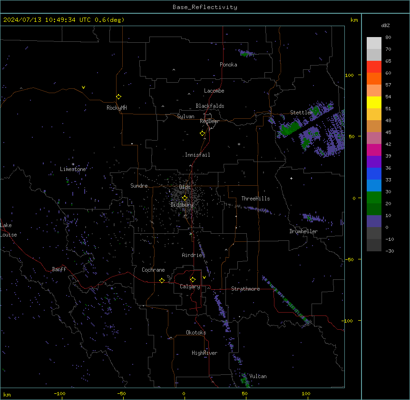Click the 80 value on dBZ legend
Screen dimensions: 410x400
tap(388, 38)
